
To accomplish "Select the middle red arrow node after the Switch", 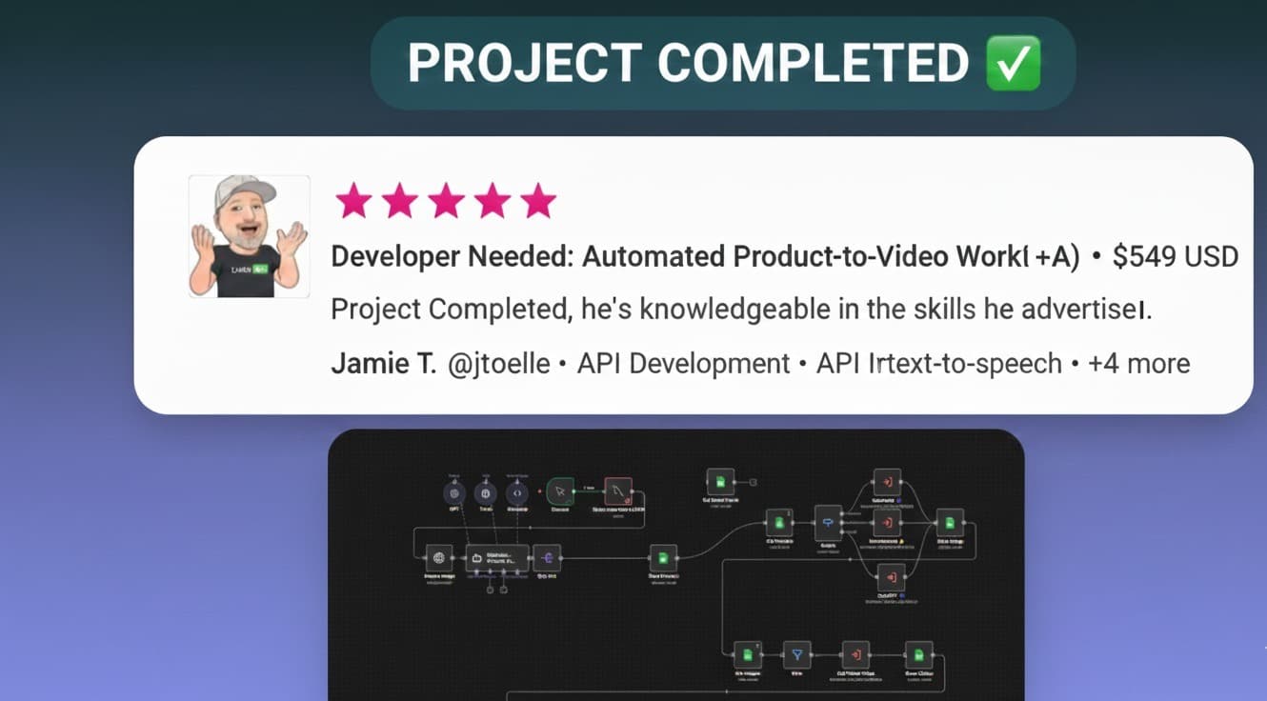I will click(x=887, y=523).
